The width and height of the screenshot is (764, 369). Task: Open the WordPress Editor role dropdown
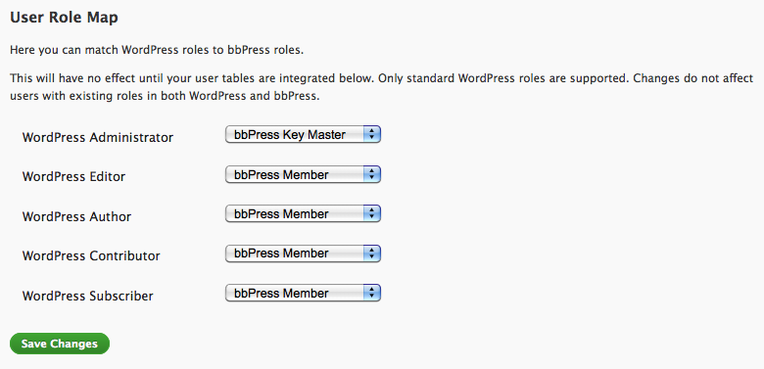[303, 175]
